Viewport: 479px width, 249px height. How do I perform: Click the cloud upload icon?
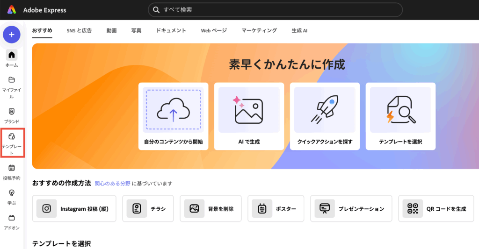(x=173, y=109)
